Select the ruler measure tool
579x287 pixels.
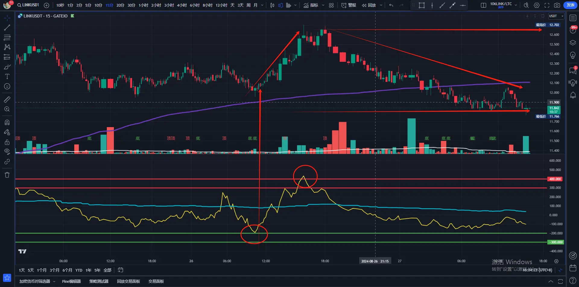pyautogui.click(x=7, y=99)
